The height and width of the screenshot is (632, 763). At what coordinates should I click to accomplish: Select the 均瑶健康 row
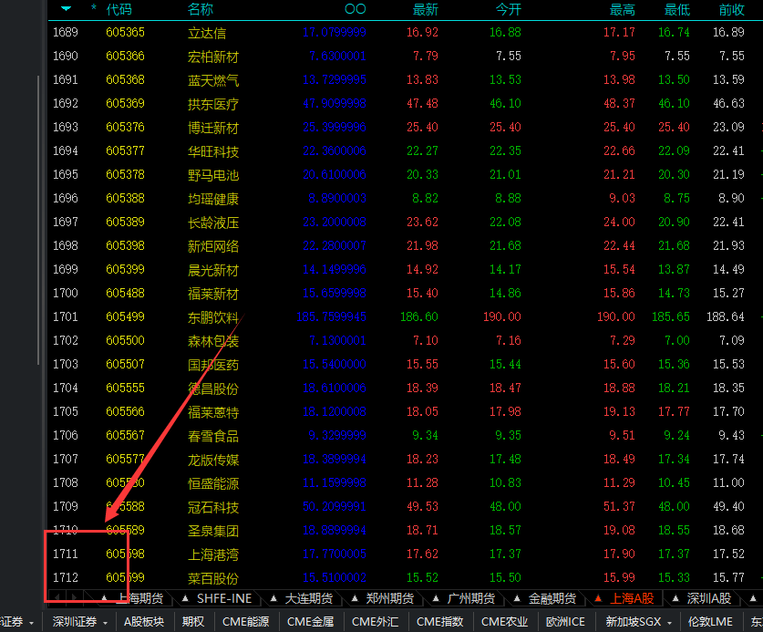pyautogui.click(x=406, y=199)
